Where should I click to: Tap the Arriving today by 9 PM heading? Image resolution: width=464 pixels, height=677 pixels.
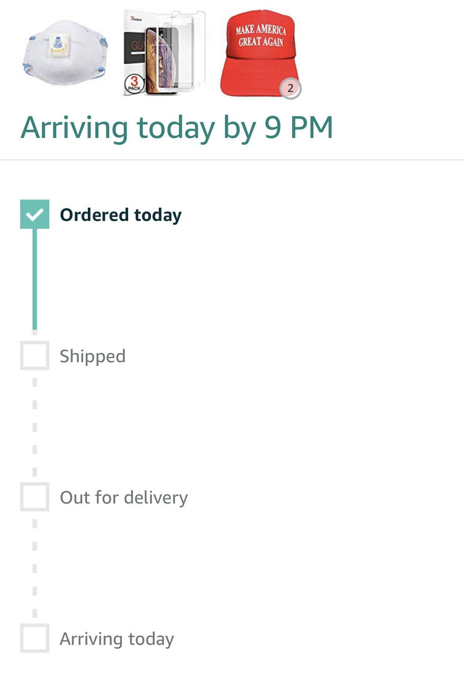pyautogui.click(x=177, y=128)
